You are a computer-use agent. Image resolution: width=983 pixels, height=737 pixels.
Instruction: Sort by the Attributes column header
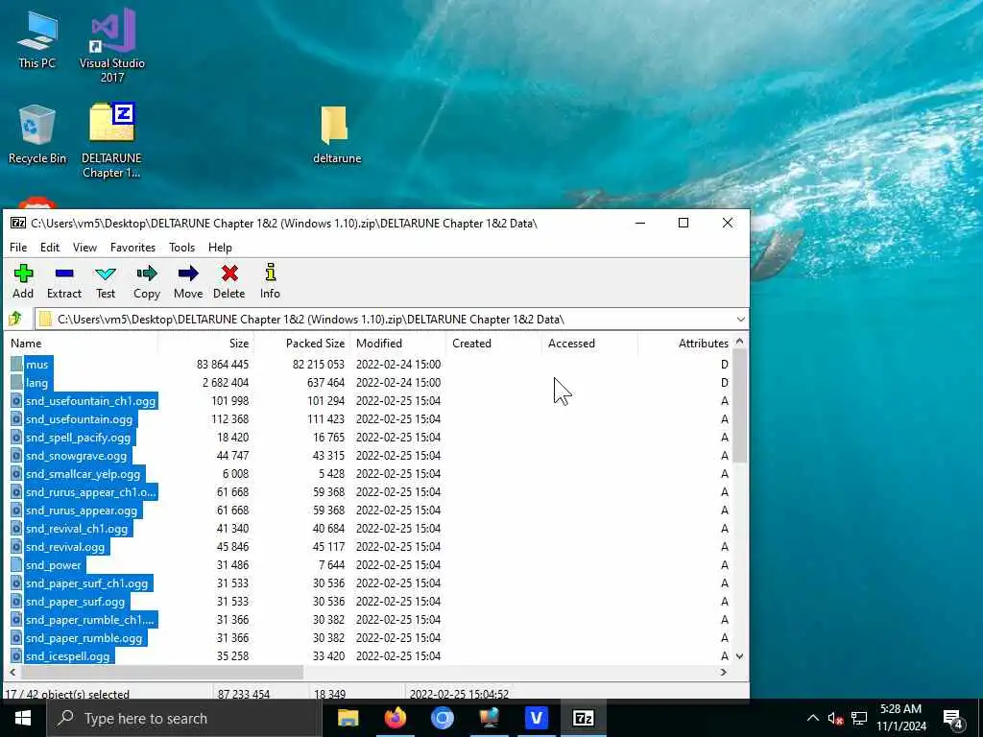coord(685,344)
